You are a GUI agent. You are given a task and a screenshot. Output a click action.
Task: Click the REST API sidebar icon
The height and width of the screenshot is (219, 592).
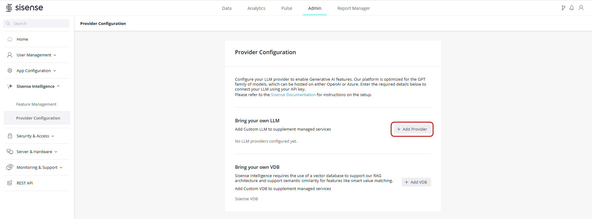tap(10, 183)
